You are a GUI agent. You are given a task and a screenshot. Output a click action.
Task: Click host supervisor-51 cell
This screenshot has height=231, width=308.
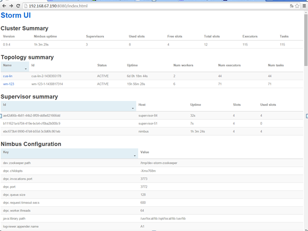148,124
